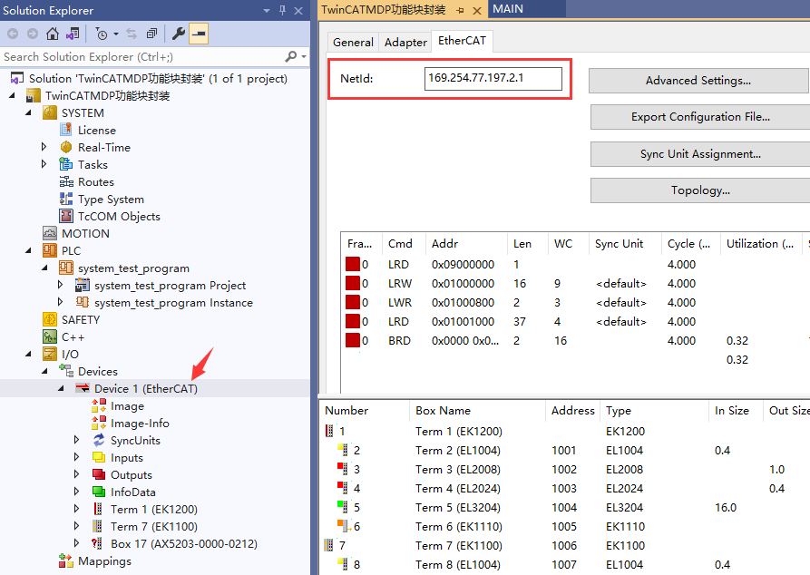Screen dimensions: 810x575
Task: Click the Utilization column header
Action: click(760, 244)
